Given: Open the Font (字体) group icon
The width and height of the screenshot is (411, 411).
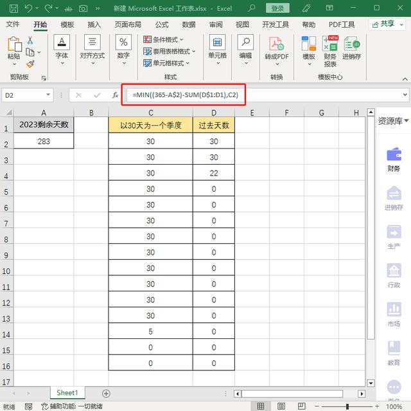Looking at the screenshot, I should tap(62, 42).
